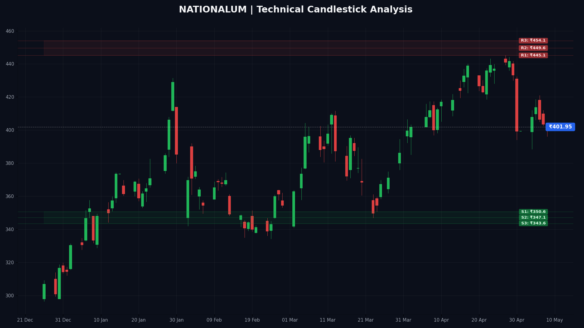584x328 pixels.
Task: Click the 320 price axis label
Action: coord(10,263)
